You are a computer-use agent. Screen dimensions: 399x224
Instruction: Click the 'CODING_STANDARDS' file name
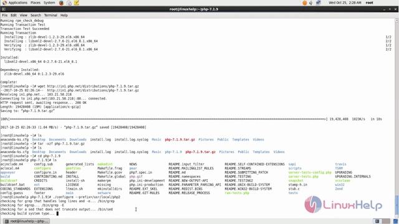(15, 189)
